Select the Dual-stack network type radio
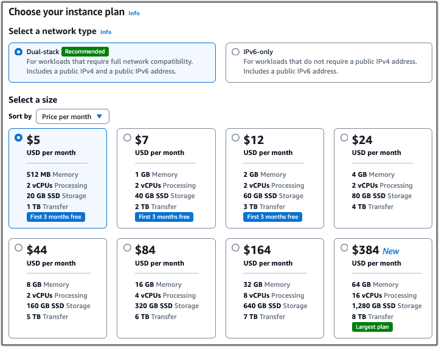The height and width of the screenshot is (347, 439). pos(18,52)
